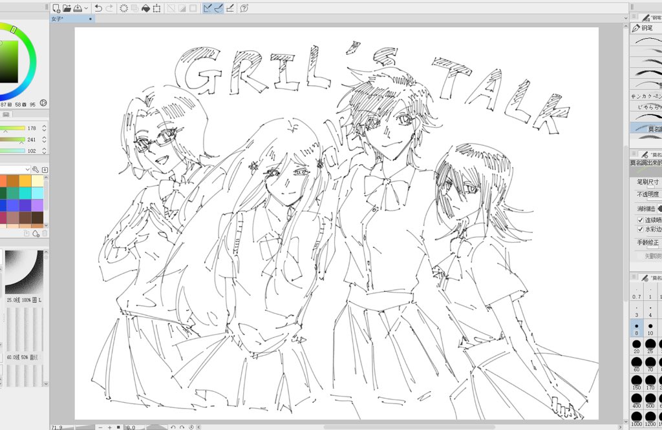Select brush size 10
This screenshot has height=430, width=662.
pyautogui.click(x=650, y=329)
